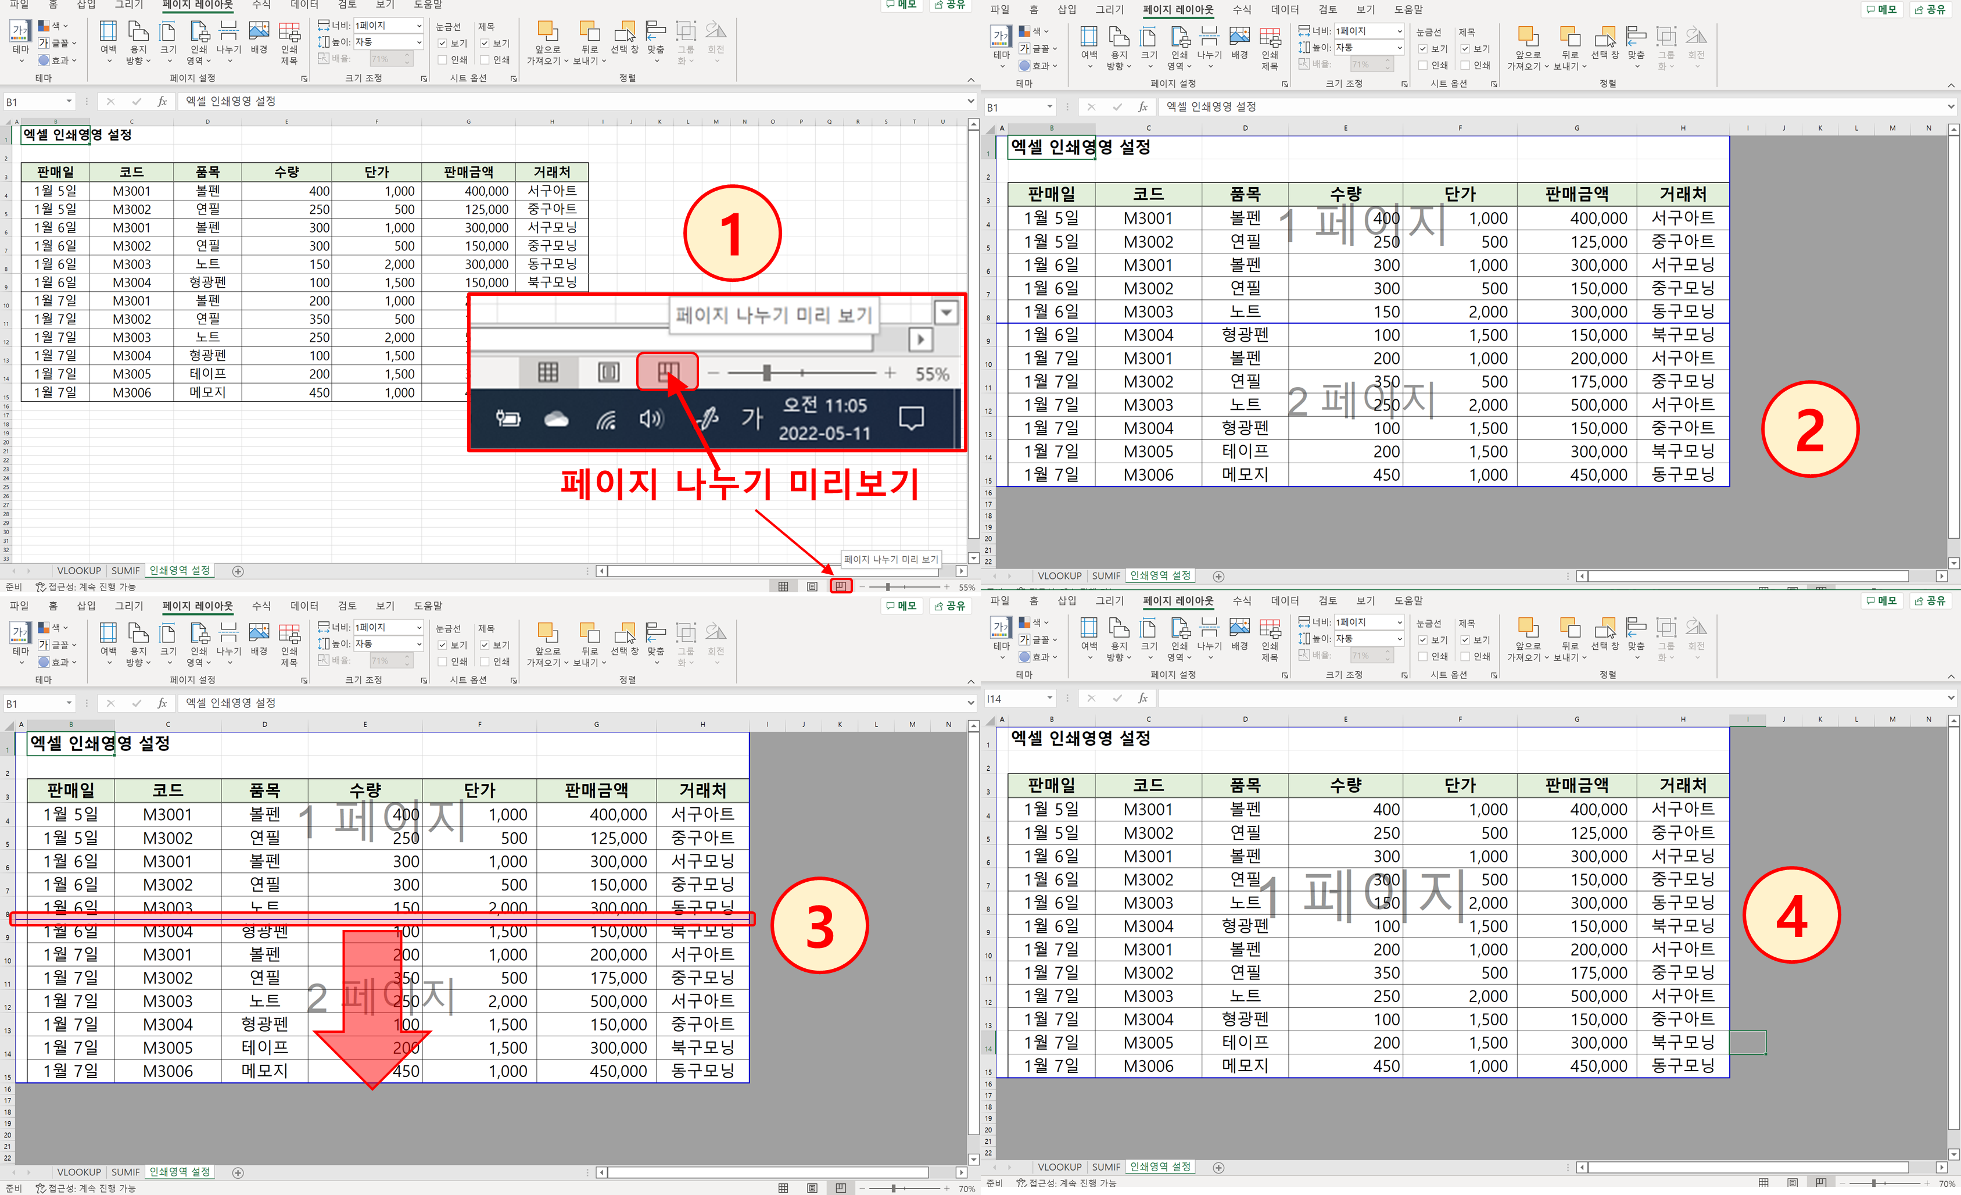Screen dimensions: 1961x1195
Task: Open the 너비 width dropdown in panel 1
Action: click(x=418, y=26)
